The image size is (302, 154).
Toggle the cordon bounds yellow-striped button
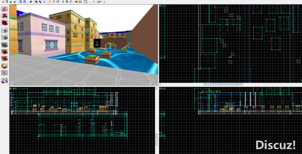click(x=77, y=2)
